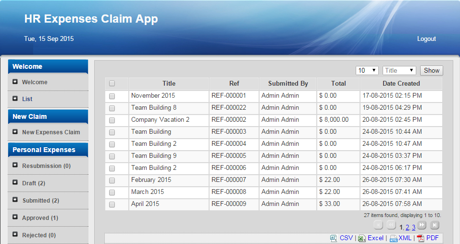The image size is (460, 244).
Task: Open Draft (2) in Personal Expenses
Action: point(34,183)
